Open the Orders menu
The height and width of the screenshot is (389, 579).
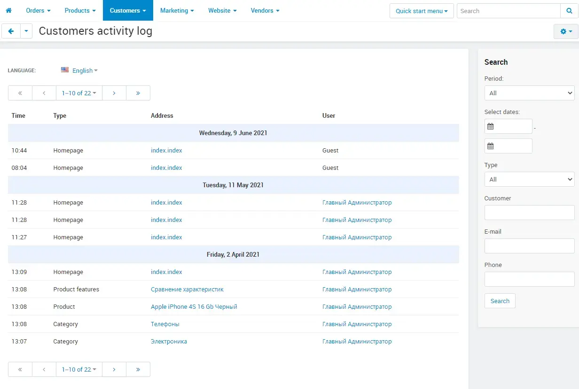coord(38,10)
